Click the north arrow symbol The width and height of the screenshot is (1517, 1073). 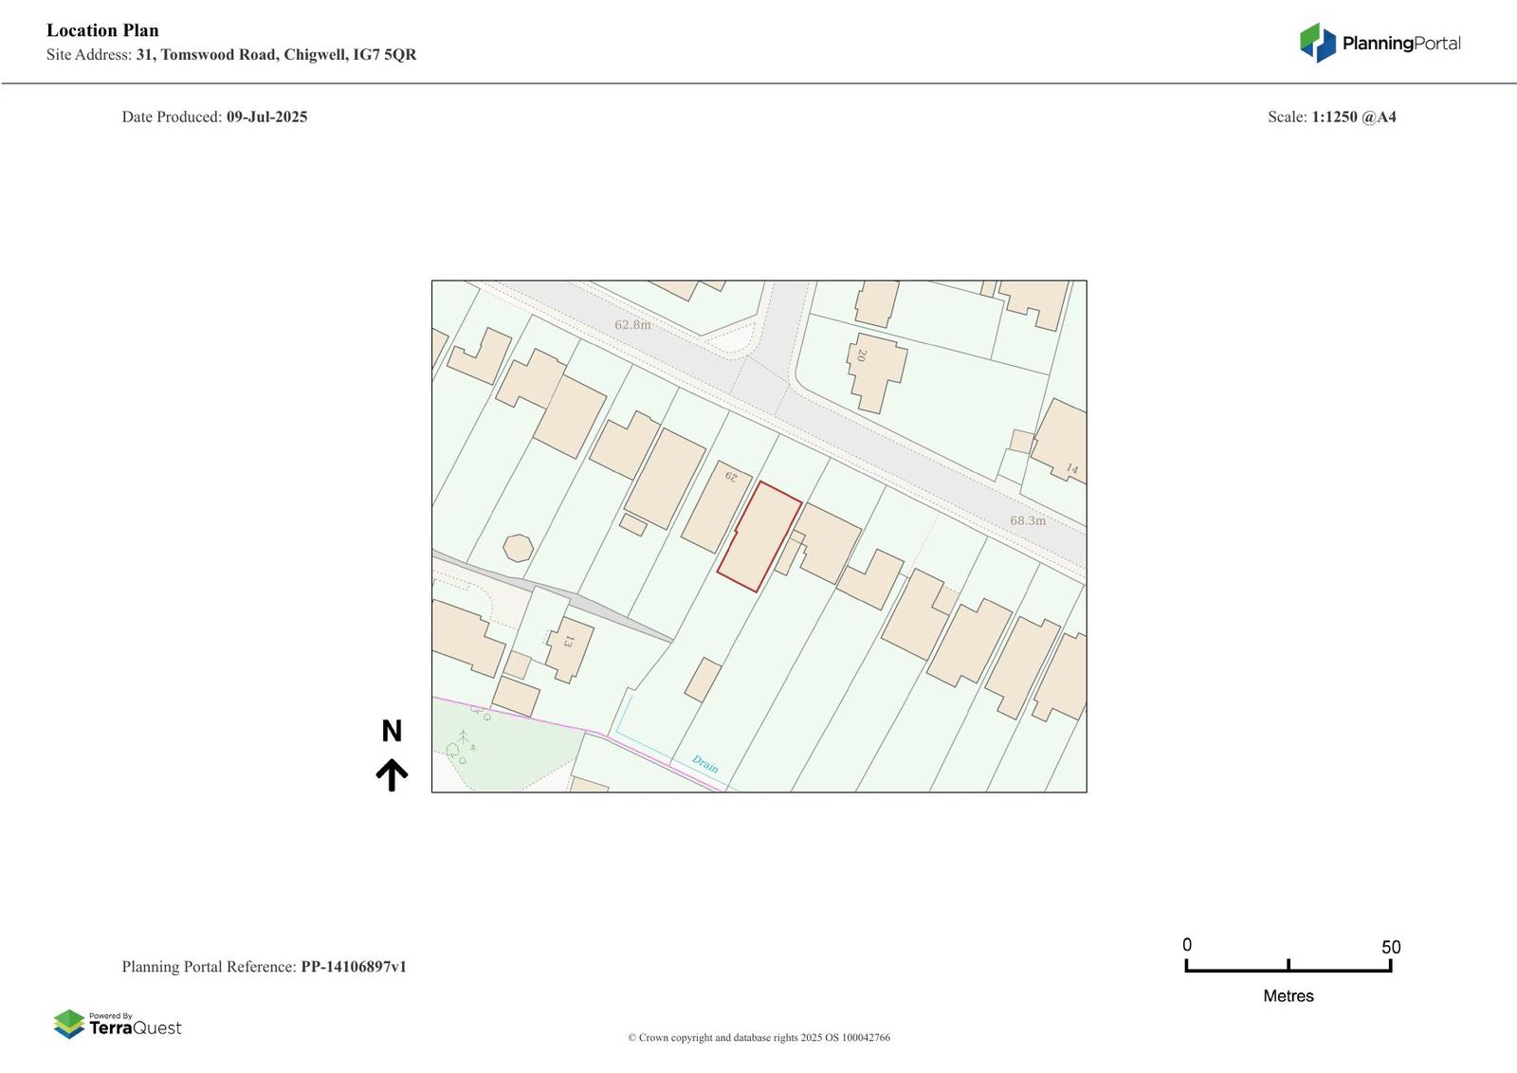tap(392, 774)
